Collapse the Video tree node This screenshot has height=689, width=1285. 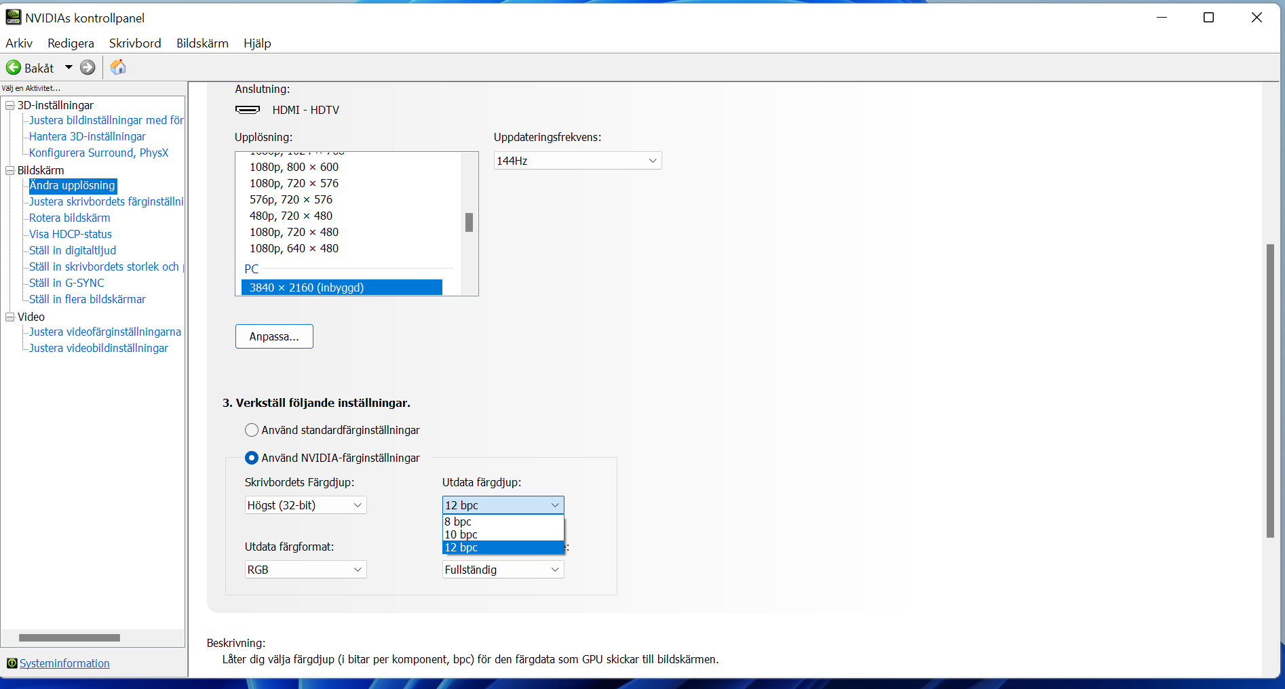10,317
